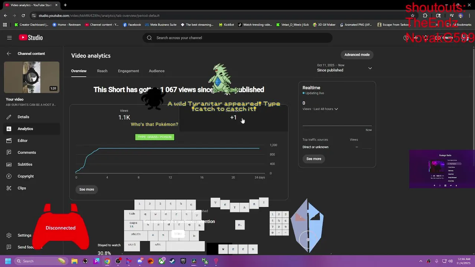
Task: Open the Chrome extensions puzzle icon
Action: 425,16
